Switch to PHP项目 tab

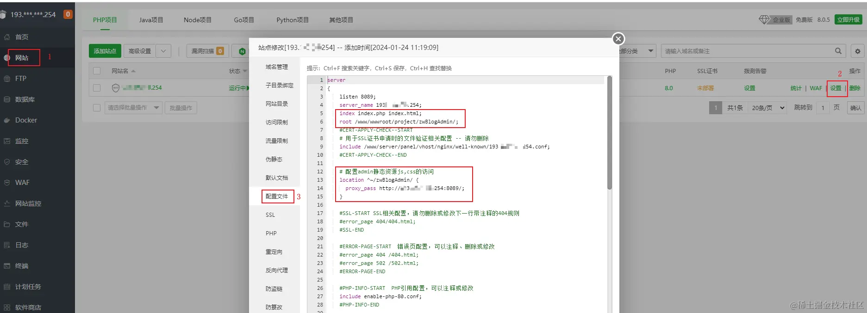pyautogui.click(x=105, y=20)
